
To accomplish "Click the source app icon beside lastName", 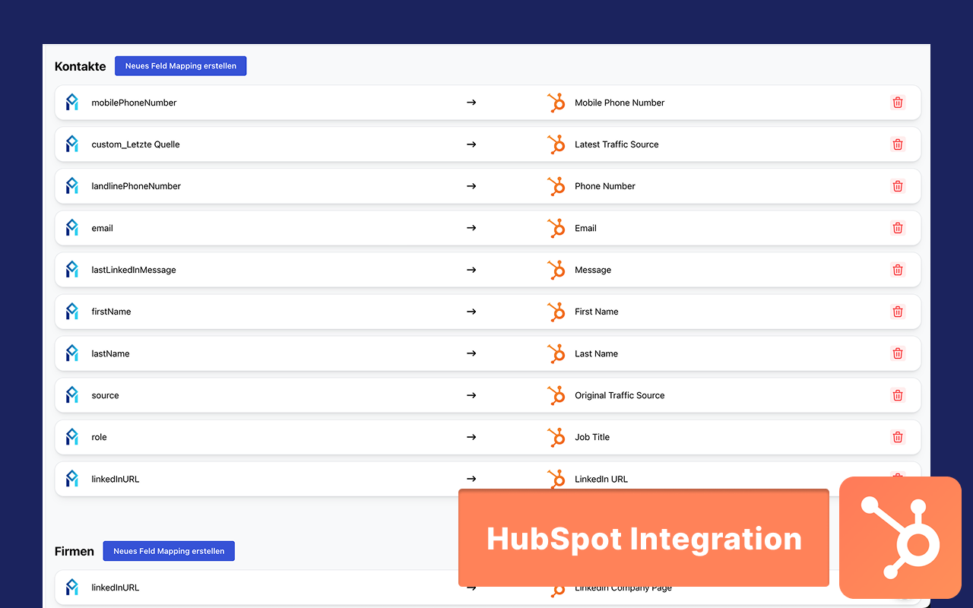I will (72, 353).
